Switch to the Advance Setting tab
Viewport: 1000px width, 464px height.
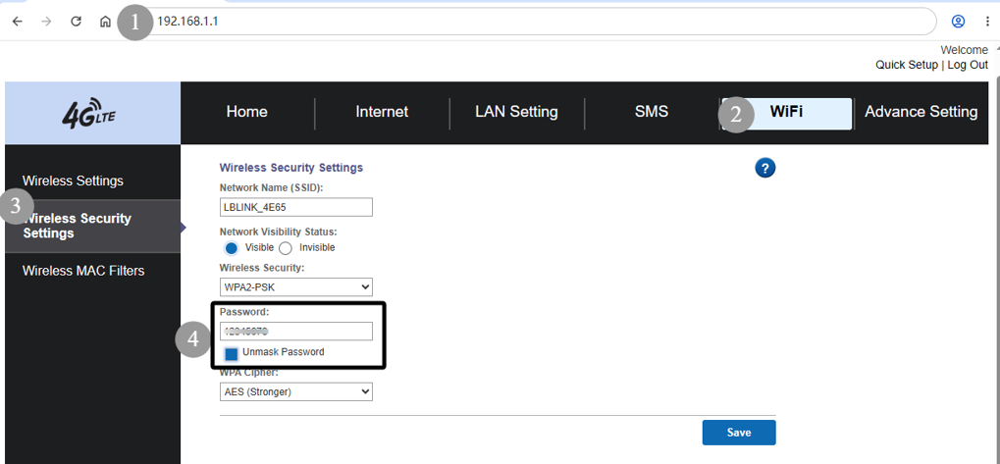pos(921,112)
